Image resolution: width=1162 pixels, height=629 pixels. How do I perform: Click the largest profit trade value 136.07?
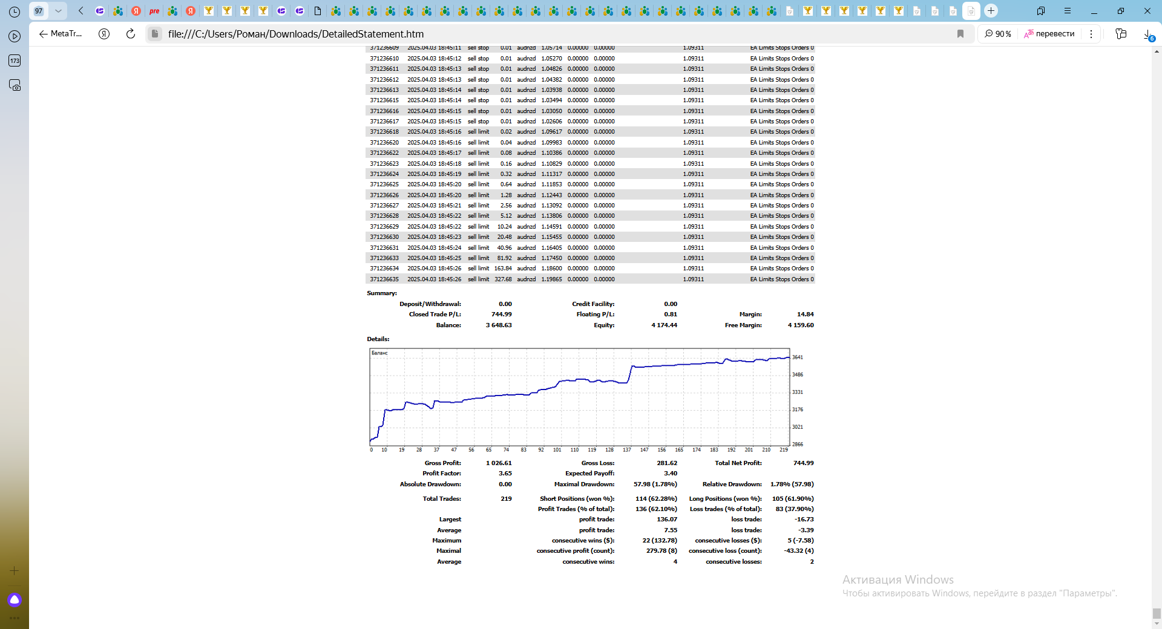click(x=668, y=520)
